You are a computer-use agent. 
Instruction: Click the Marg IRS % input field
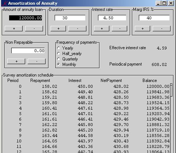(154, 18)
